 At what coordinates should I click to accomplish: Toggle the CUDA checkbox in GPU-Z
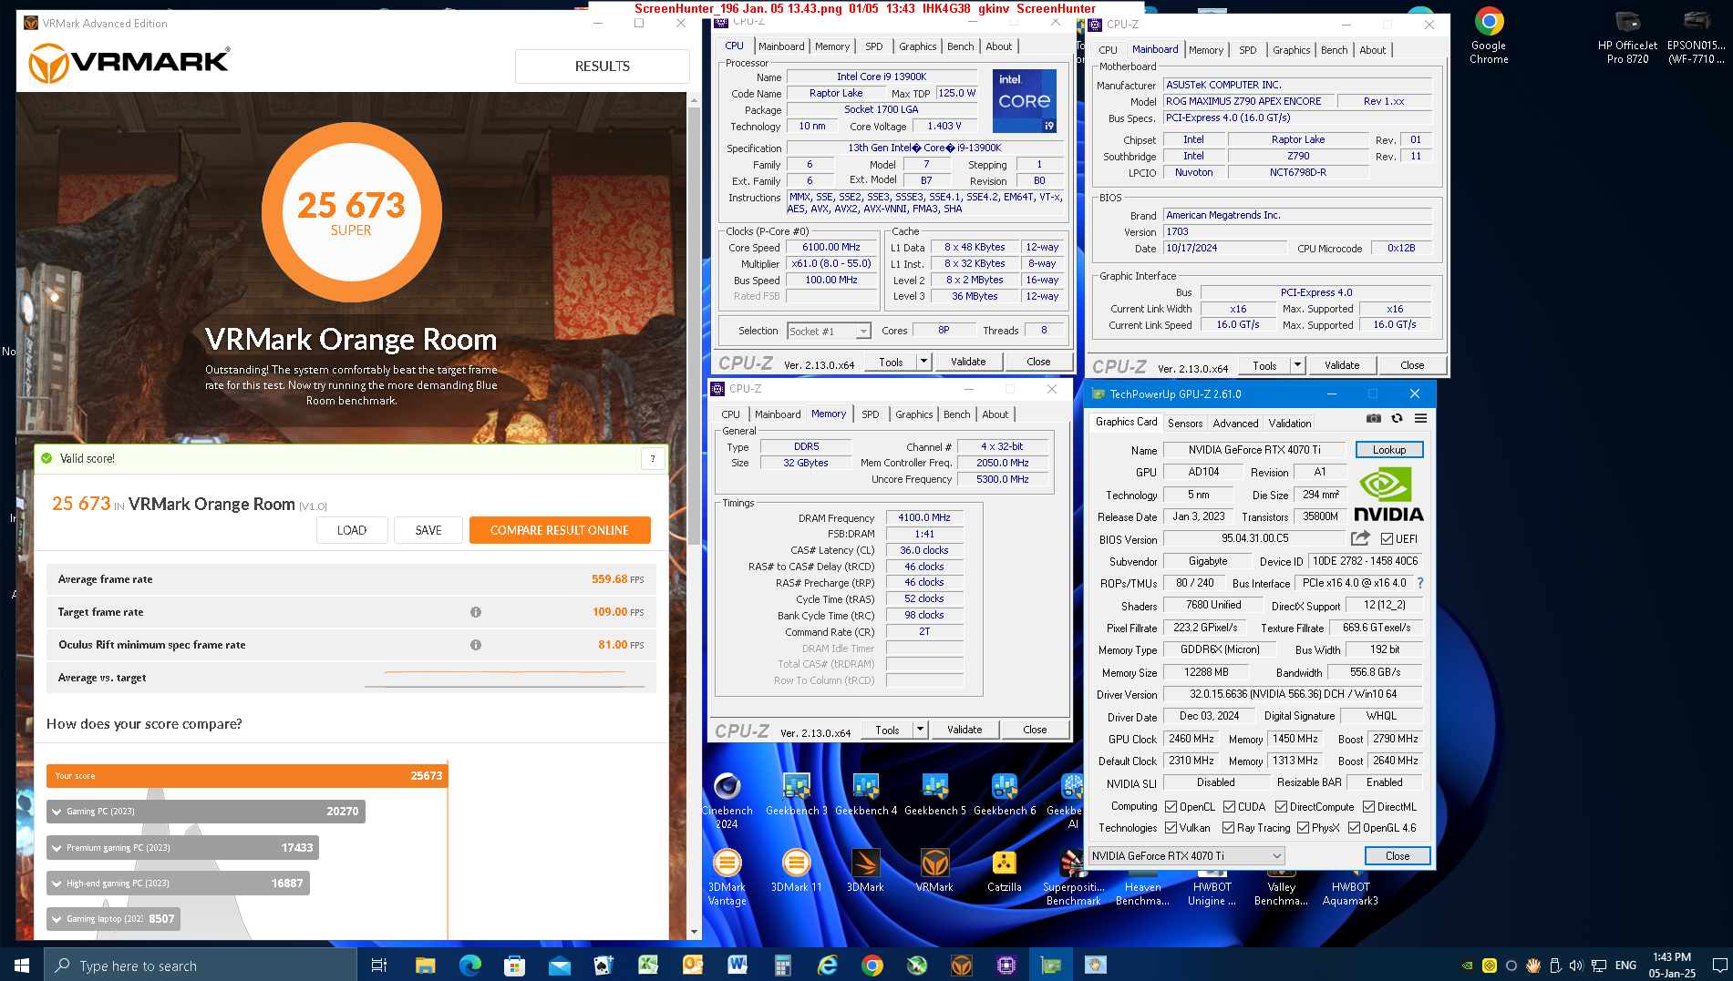tap(1229, 806)
